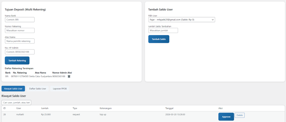Click the Cari user search box

tap(16, 103)
